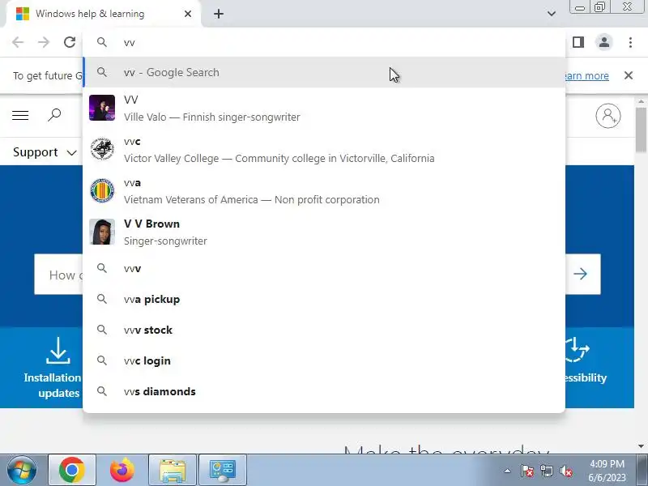Click the scrollbar down arrow
This screenshot has width=648, height=486.
(x=641, y=446)
